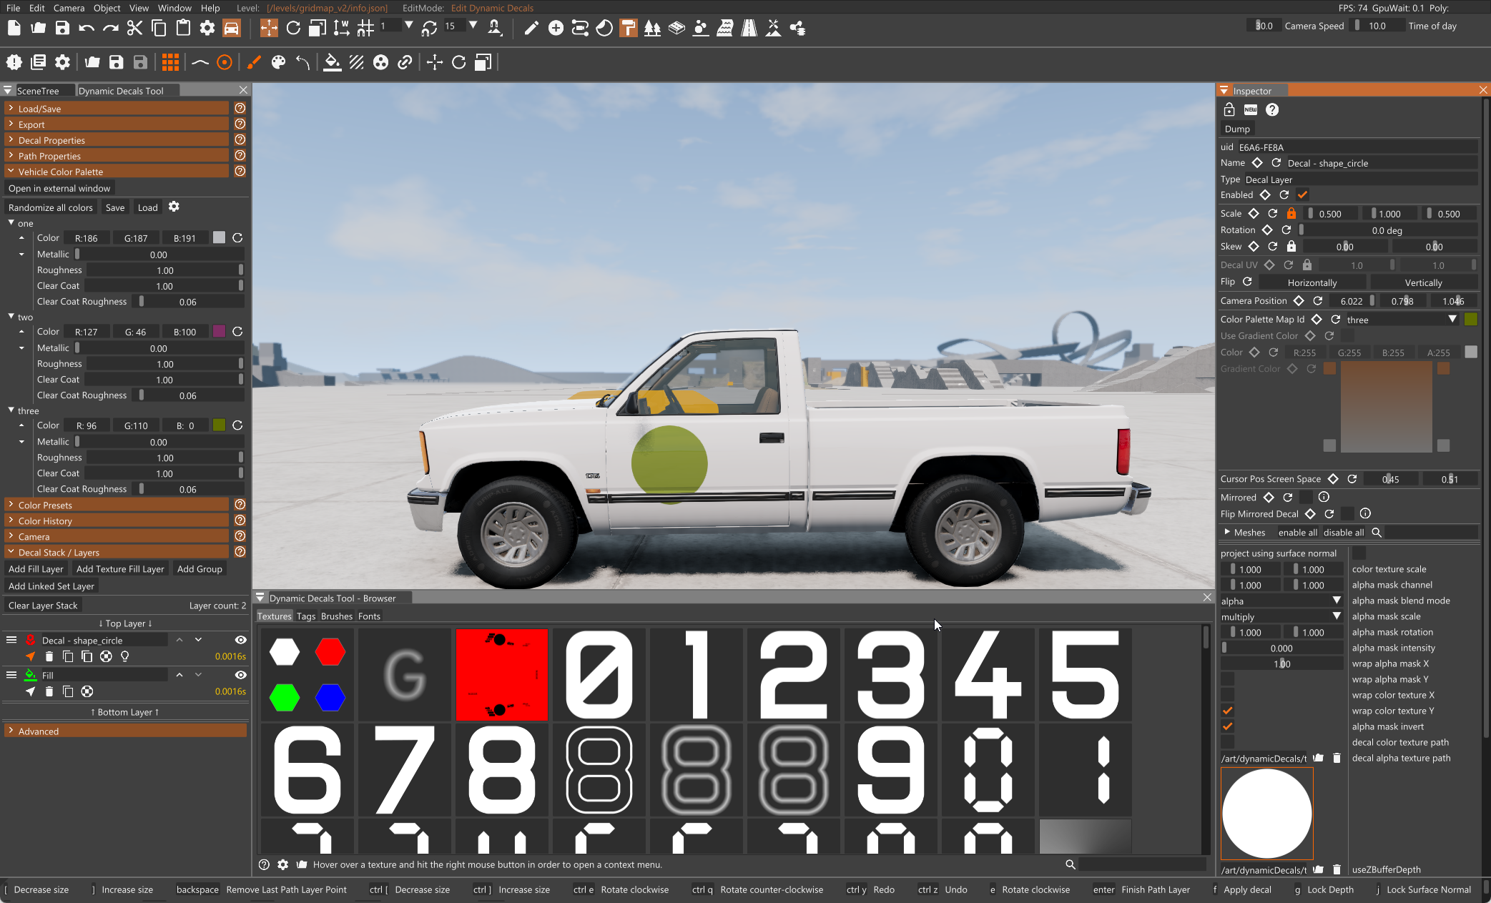Image resolution: width=1491 pixels, height=903 pixels.
Task: Click the Add Fill Layer button
Action: pyautogui.click(x=36, y=569)
